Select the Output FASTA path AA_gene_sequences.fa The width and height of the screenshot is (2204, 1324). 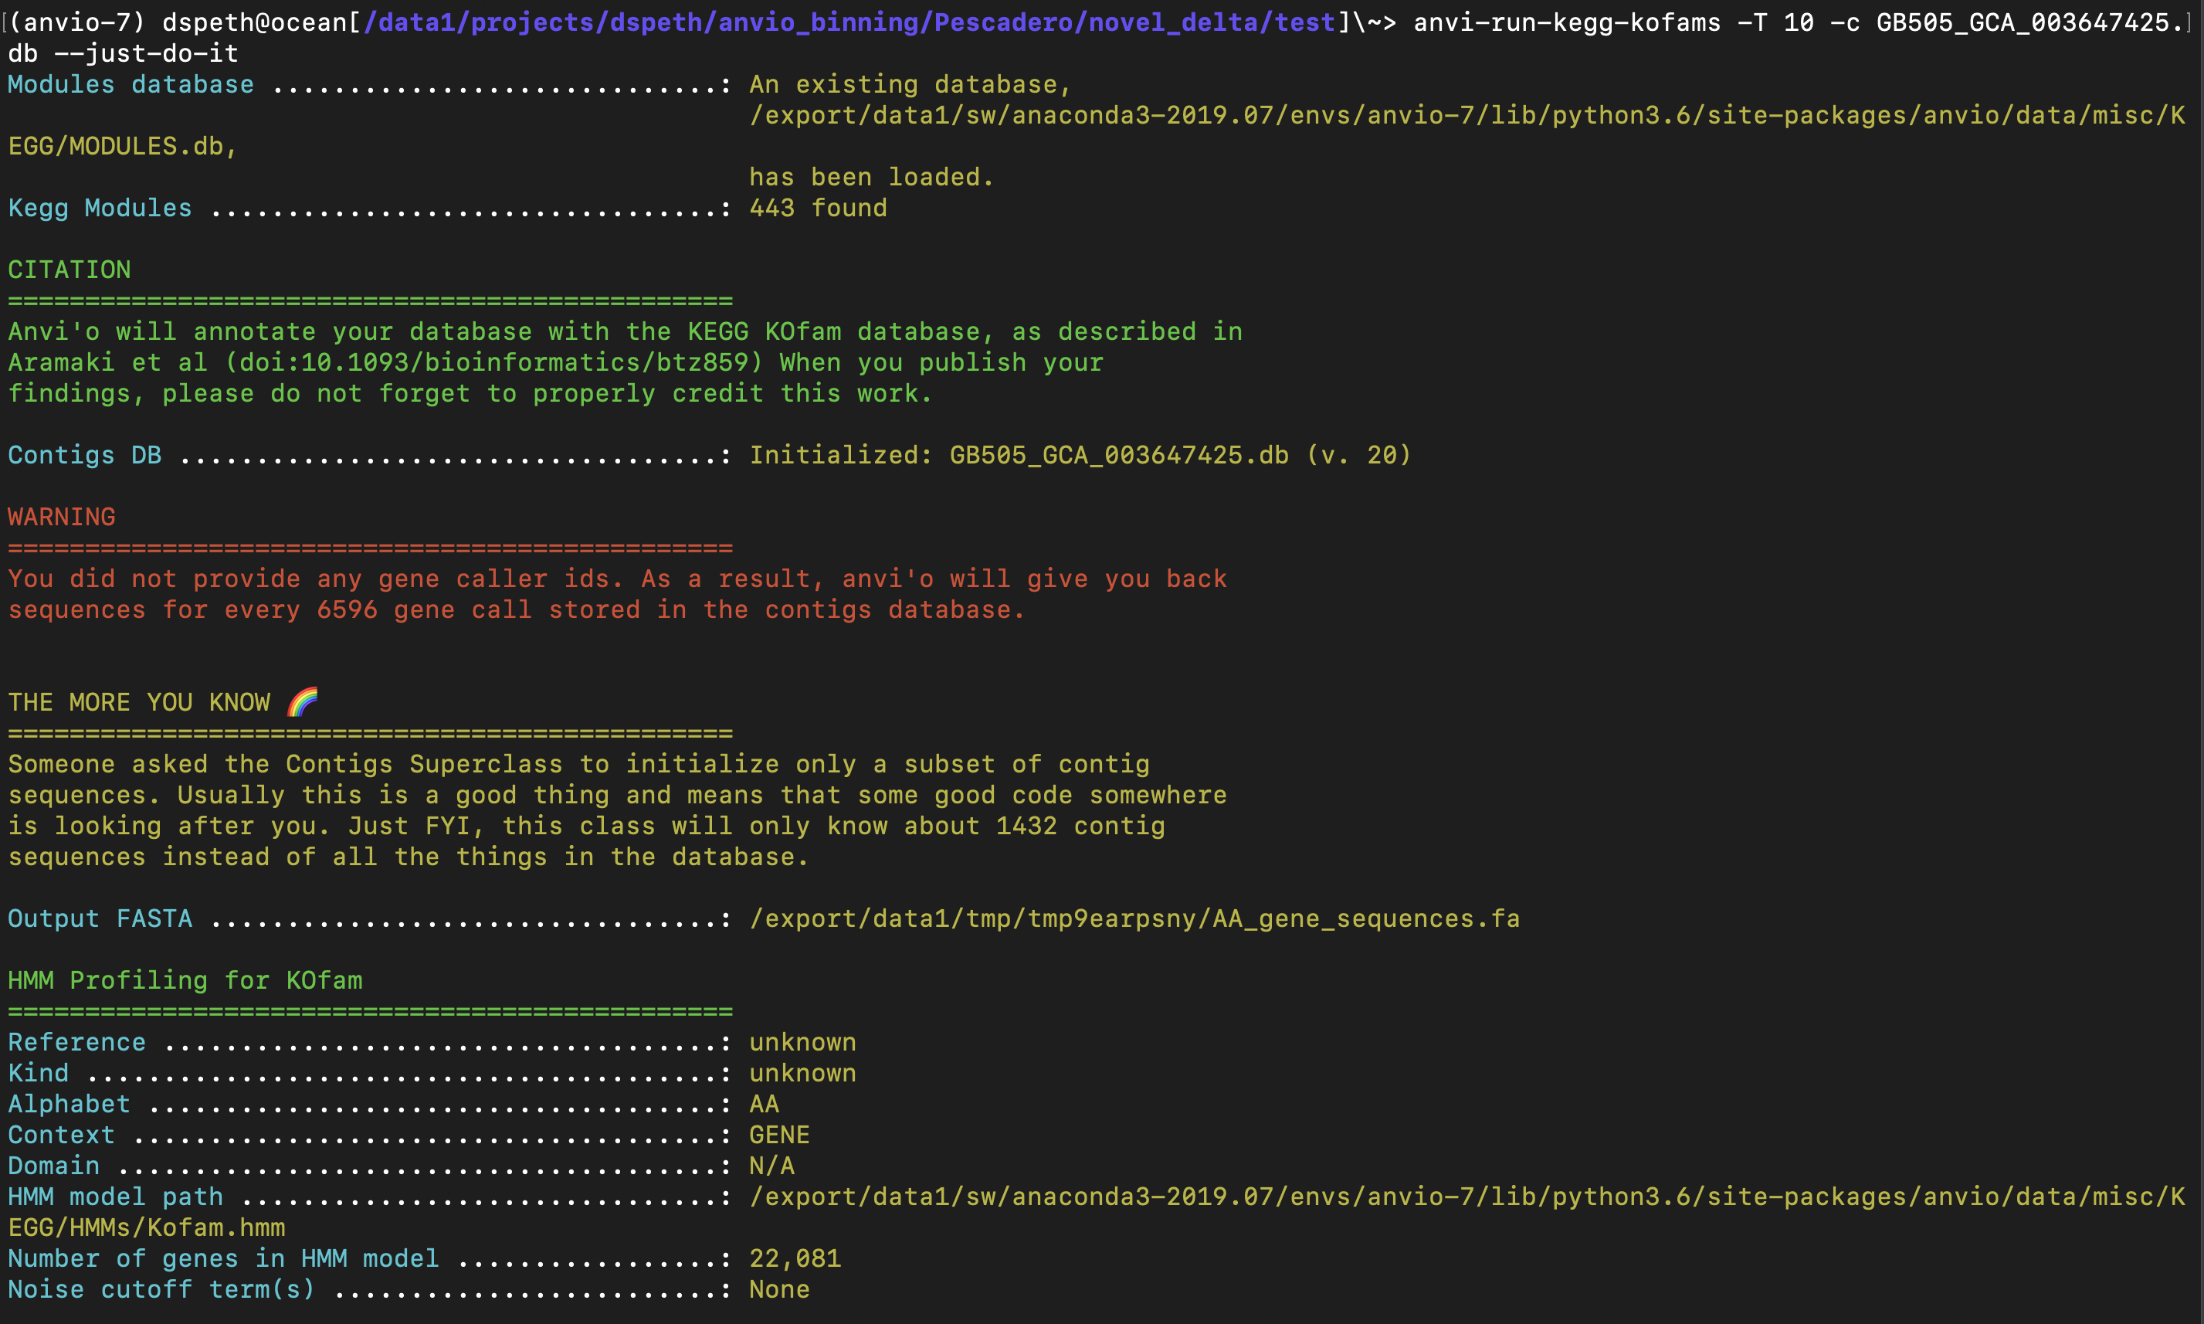coord(1134,918)
